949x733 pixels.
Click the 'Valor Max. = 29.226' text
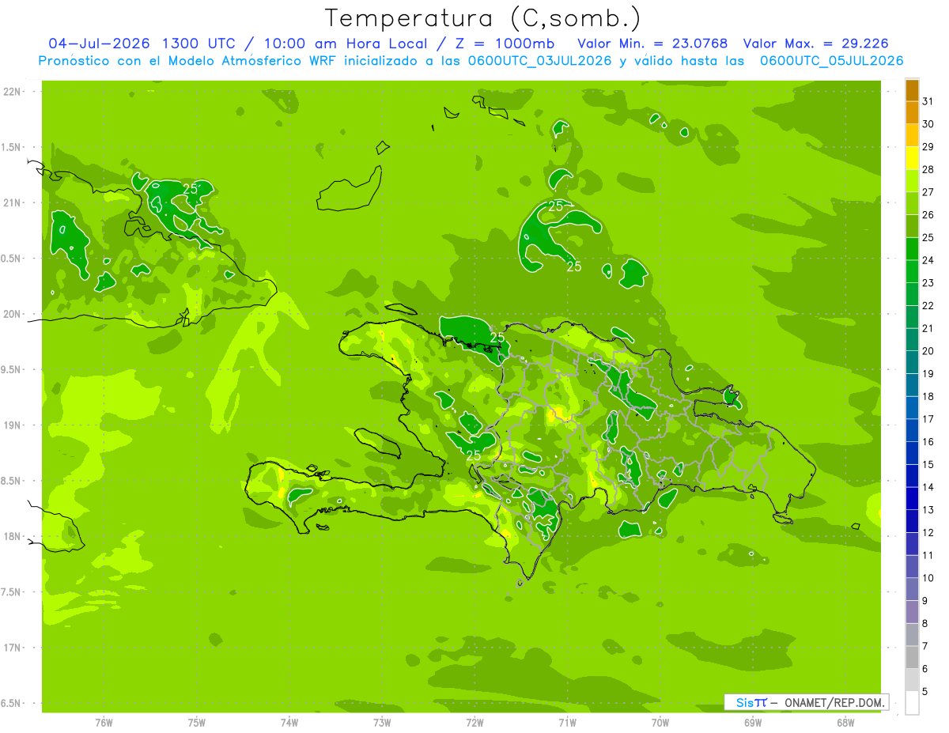coord(817,43)
